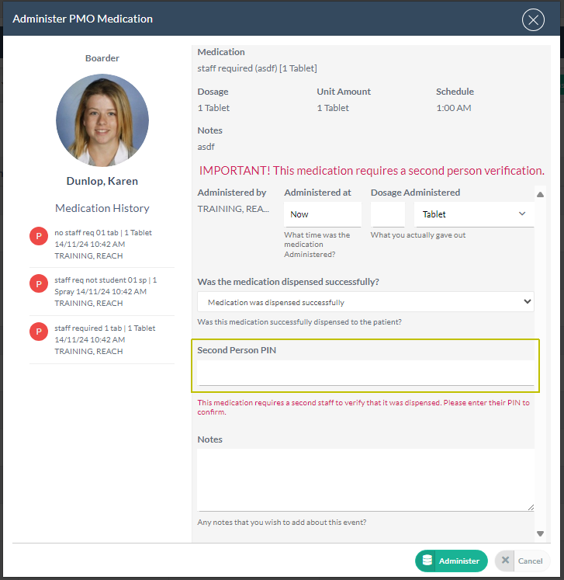The image size is (564, 580).
Task: Click the red P icon for 'staff required 1 tab'
Action: coord(39,331)
